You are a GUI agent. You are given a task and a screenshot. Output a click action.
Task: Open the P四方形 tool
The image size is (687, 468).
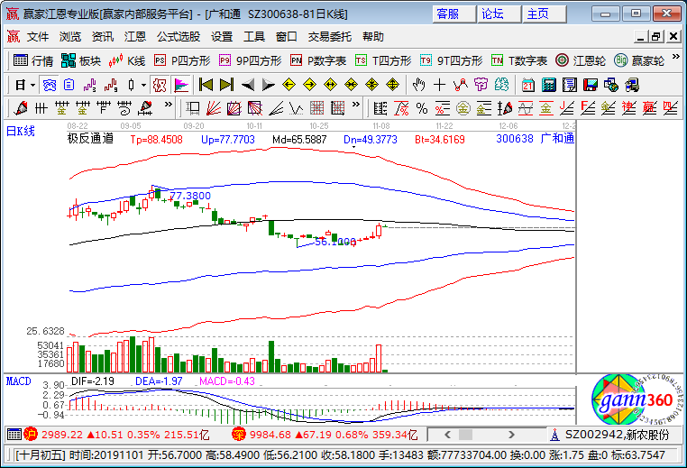click(182, 60)
